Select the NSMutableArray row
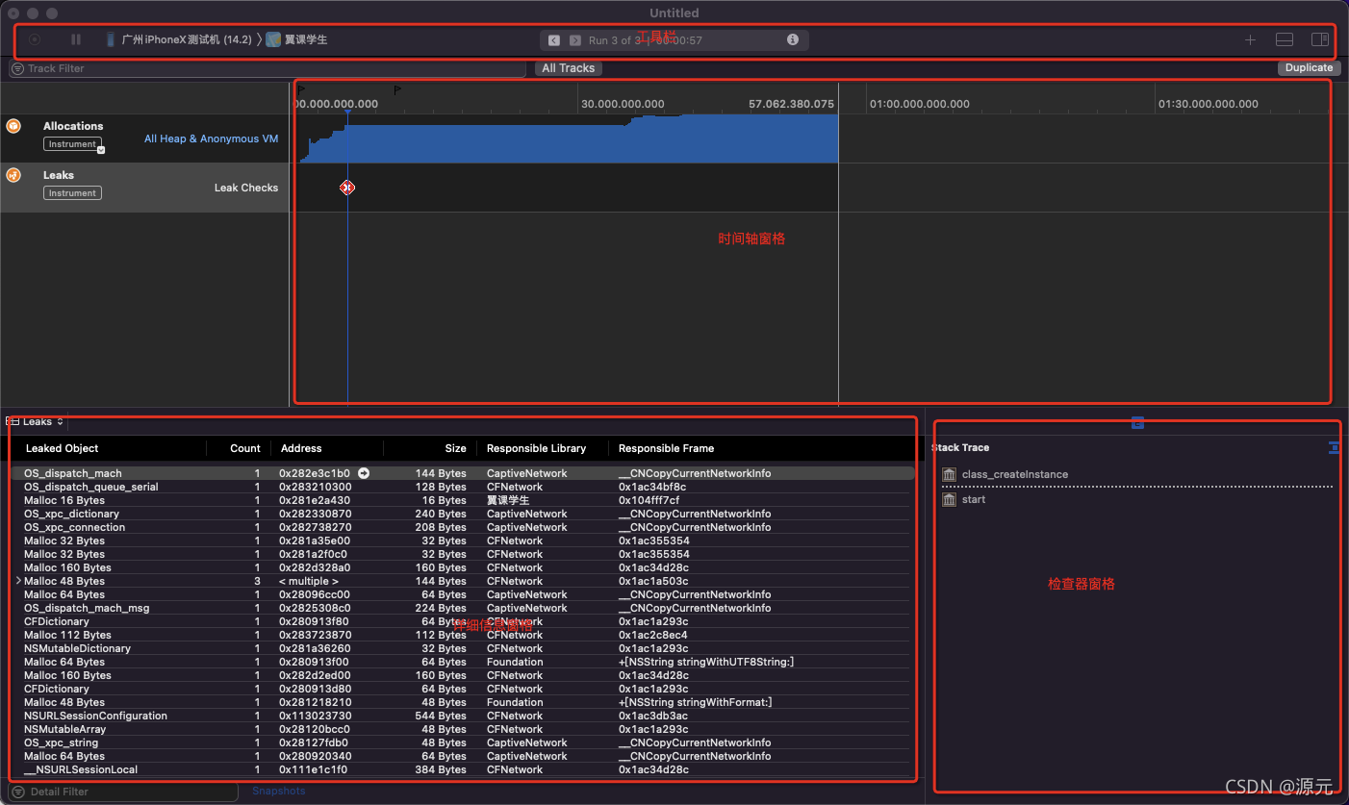The height and width of the screenshot is (805, 1349). (462, 729)
